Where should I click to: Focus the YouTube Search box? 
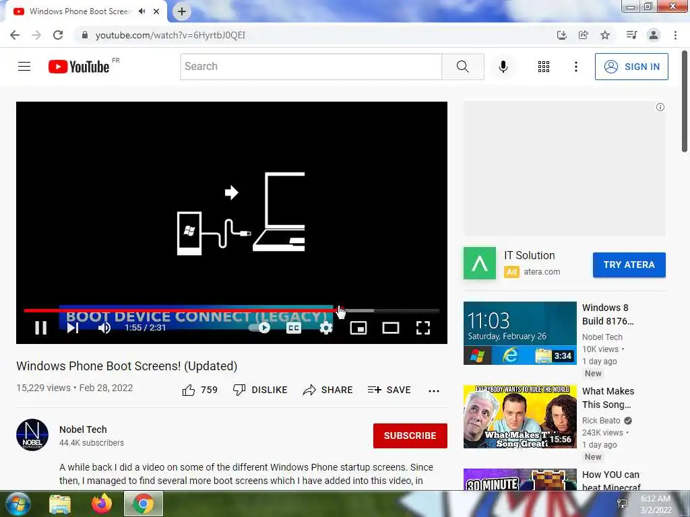(x=311, y=67)
